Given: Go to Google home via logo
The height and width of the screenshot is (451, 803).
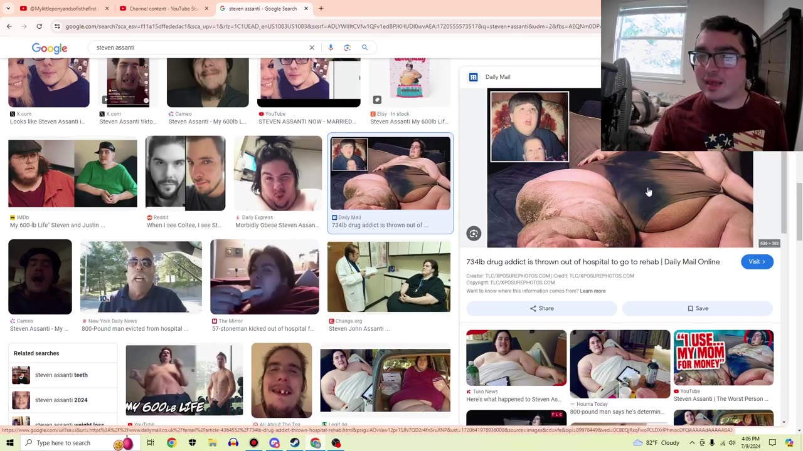Looking at the screenshot, I should coord(50,48).
